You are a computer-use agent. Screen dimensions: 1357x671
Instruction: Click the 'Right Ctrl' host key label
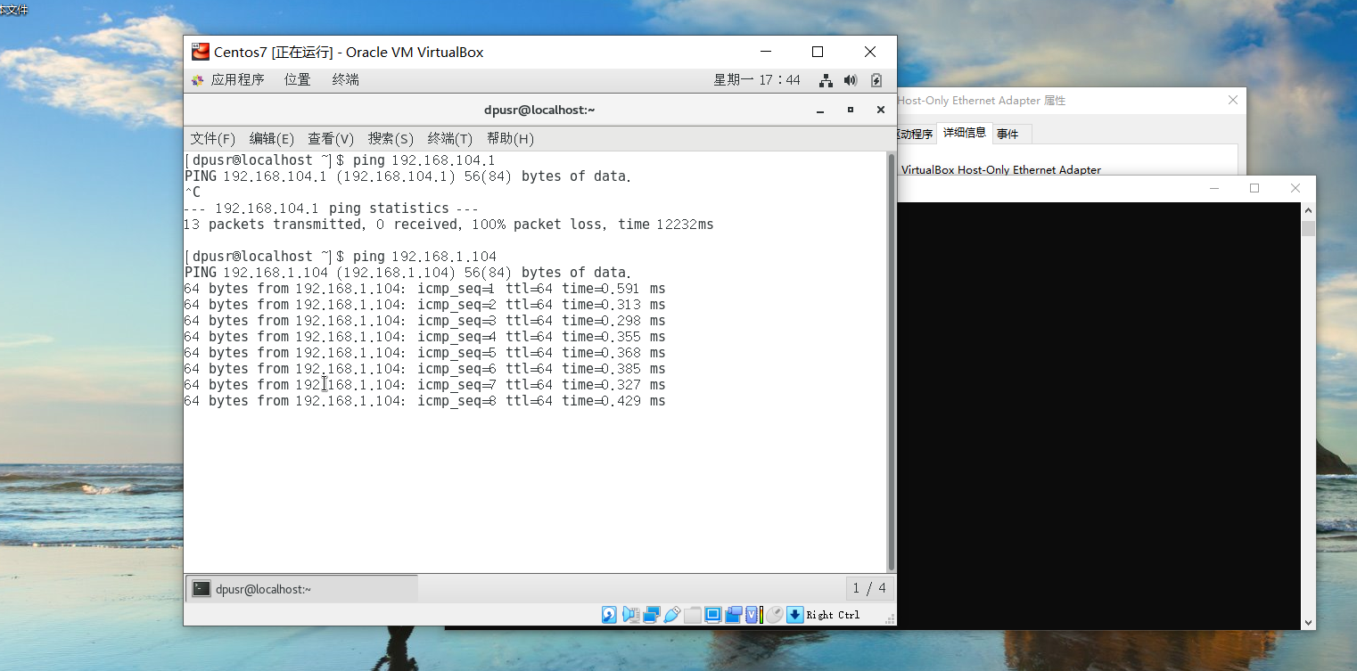pos(834,615)
